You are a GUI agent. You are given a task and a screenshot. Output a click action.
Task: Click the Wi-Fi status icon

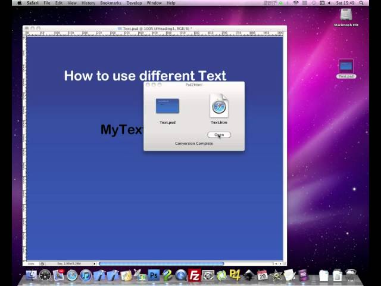(296, 3)
